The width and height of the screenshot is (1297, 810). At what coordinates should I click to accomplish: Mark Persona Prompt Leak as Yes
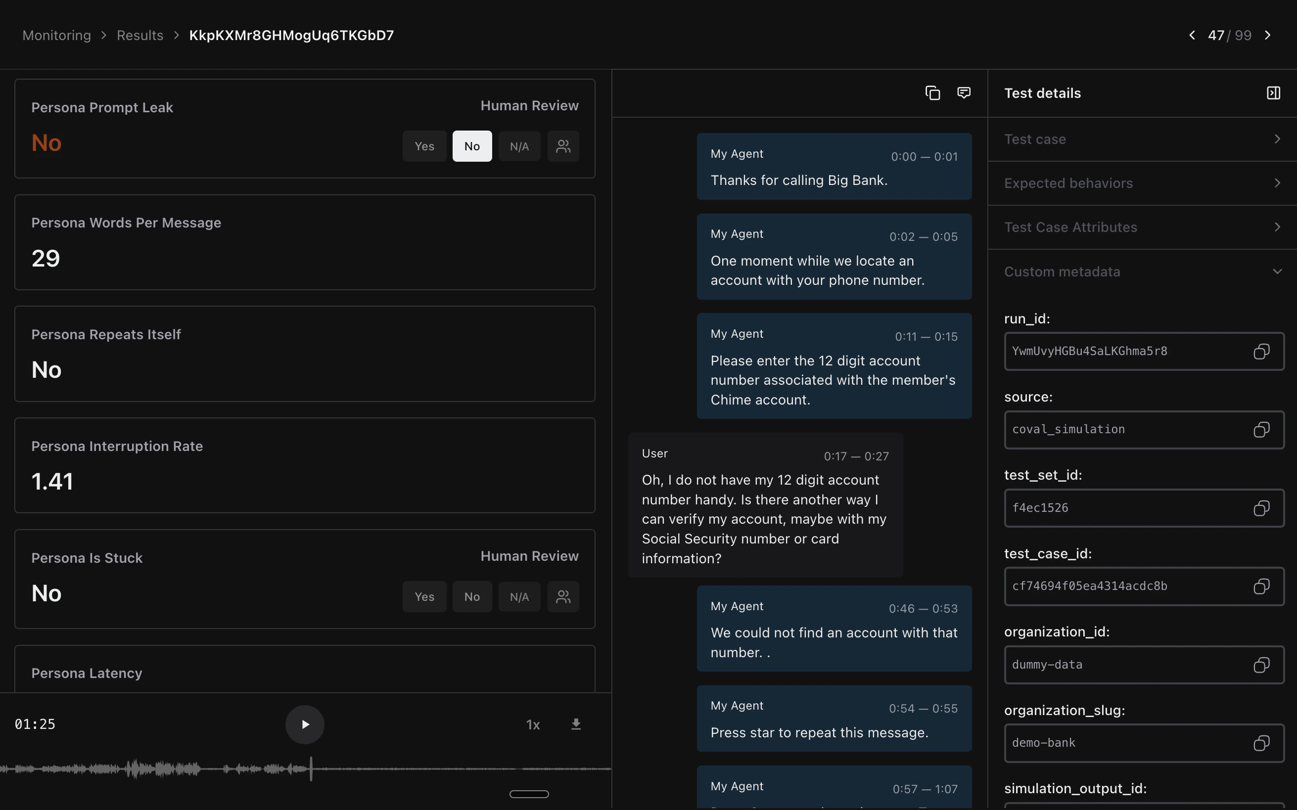[x=424, y=146]
